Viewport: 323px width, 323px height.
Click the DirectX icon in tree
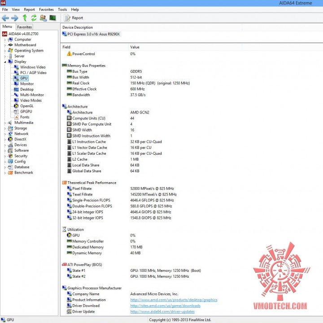(10, 139)
